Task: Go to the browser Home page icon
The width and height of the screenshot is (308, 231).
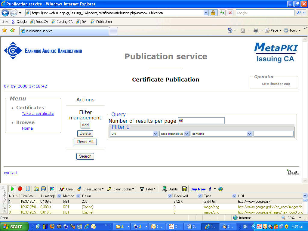Action: [x=230, y=30]
